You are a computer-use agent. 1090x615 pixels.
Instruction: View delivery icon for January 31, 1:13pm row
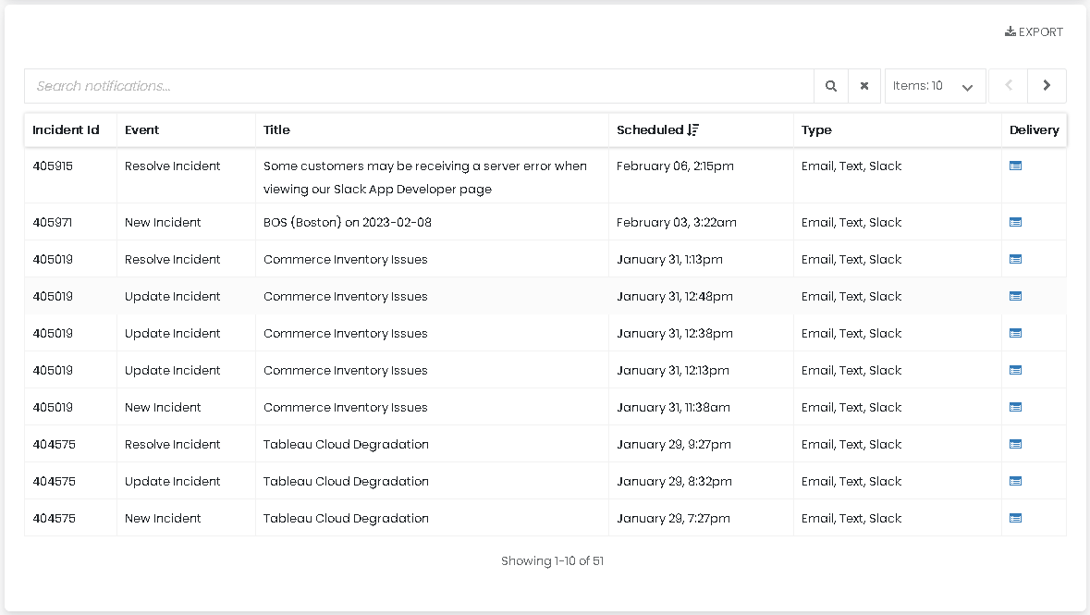(1015, 259)
